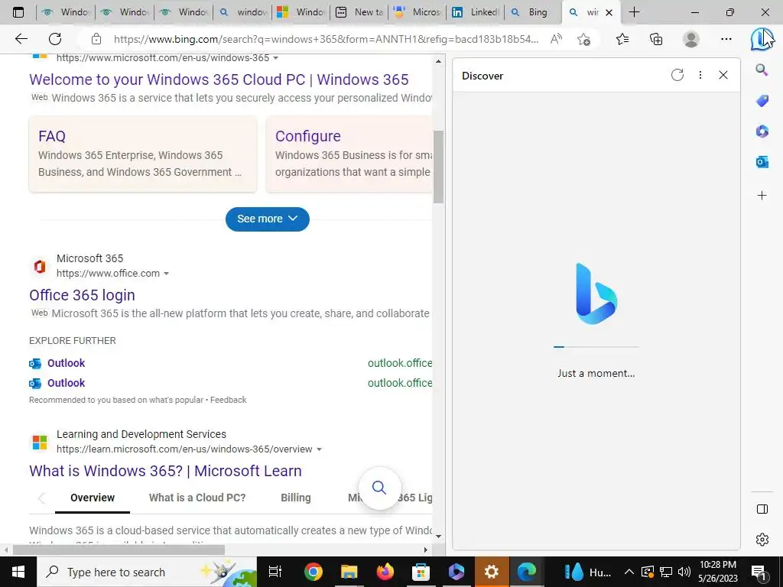783x587 pixels.
Task: Open sidebar settings gear
Action: coord(762,540)
